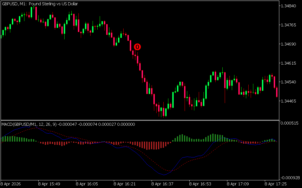Select the 8 Apr 15:49 time label

(x=49, y=184)
